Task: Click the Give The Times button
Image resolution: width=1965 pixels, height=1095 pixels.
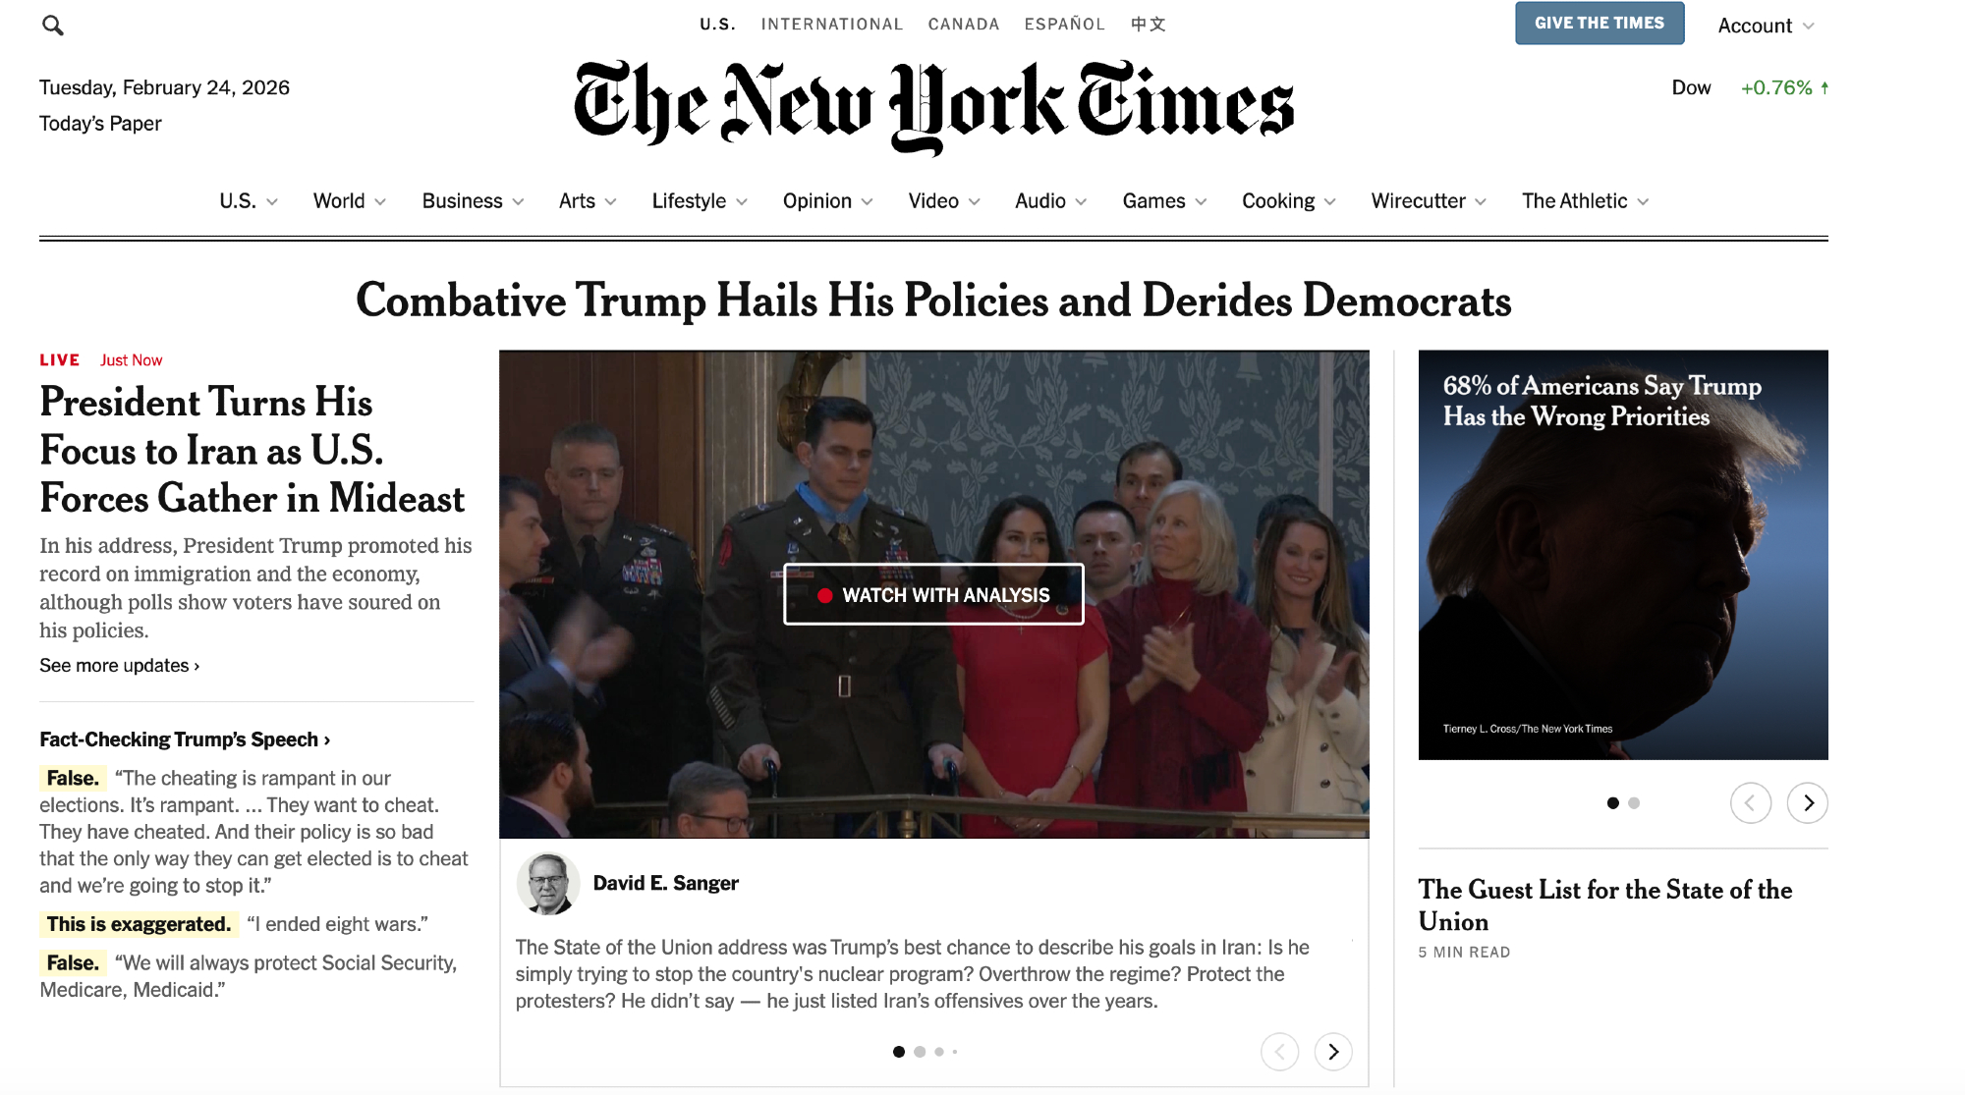Action: coord(1600,24)
